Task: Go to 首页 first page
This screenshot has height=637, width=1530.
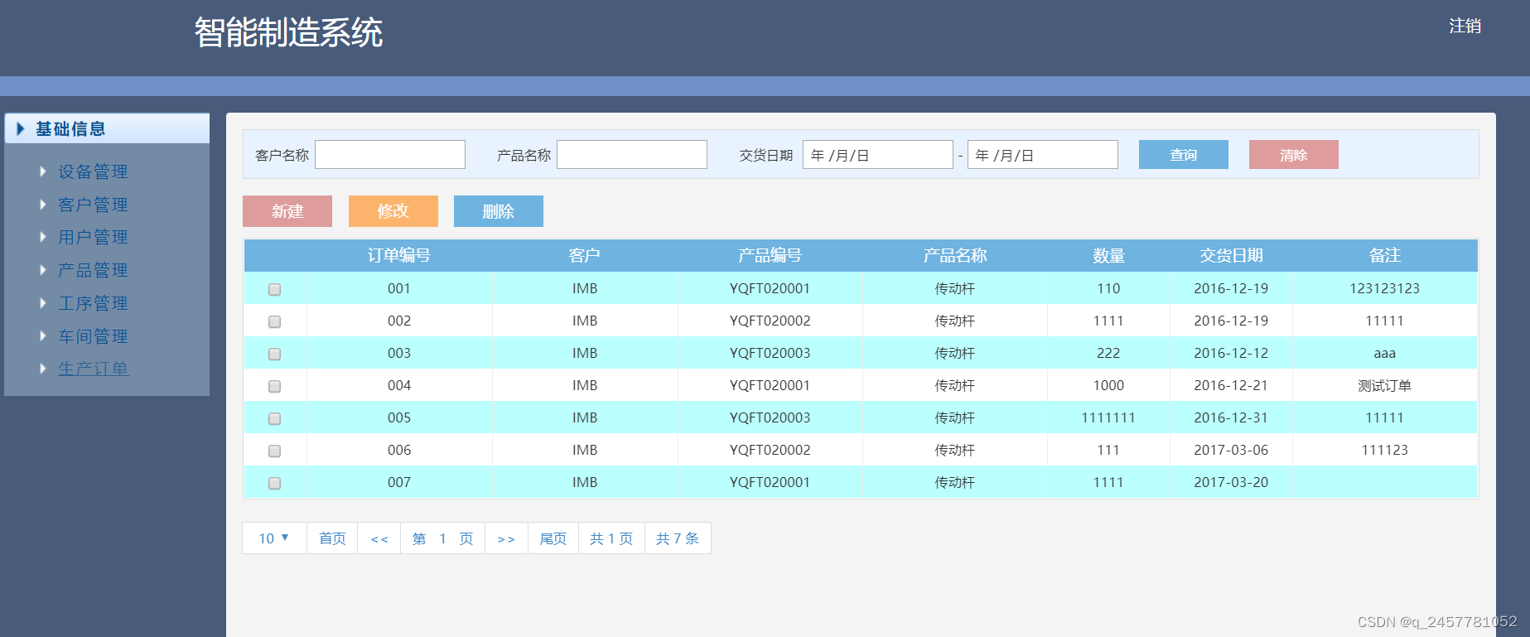Action: point(332,538)
